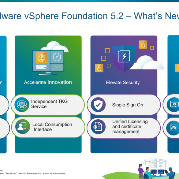This screenshot has height=179, width=179.
Task: Click the Broadcom subsidiaries footnote text
Action: click(33, 173)
